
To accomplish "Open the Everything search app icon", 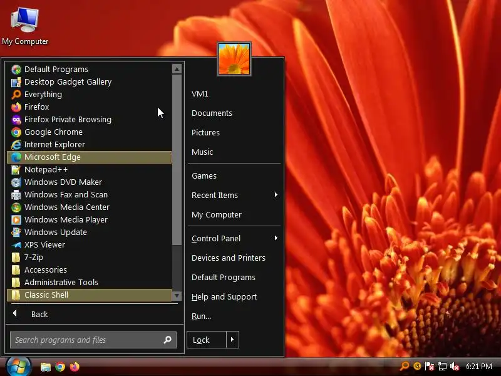I will [x=16, y=95].
